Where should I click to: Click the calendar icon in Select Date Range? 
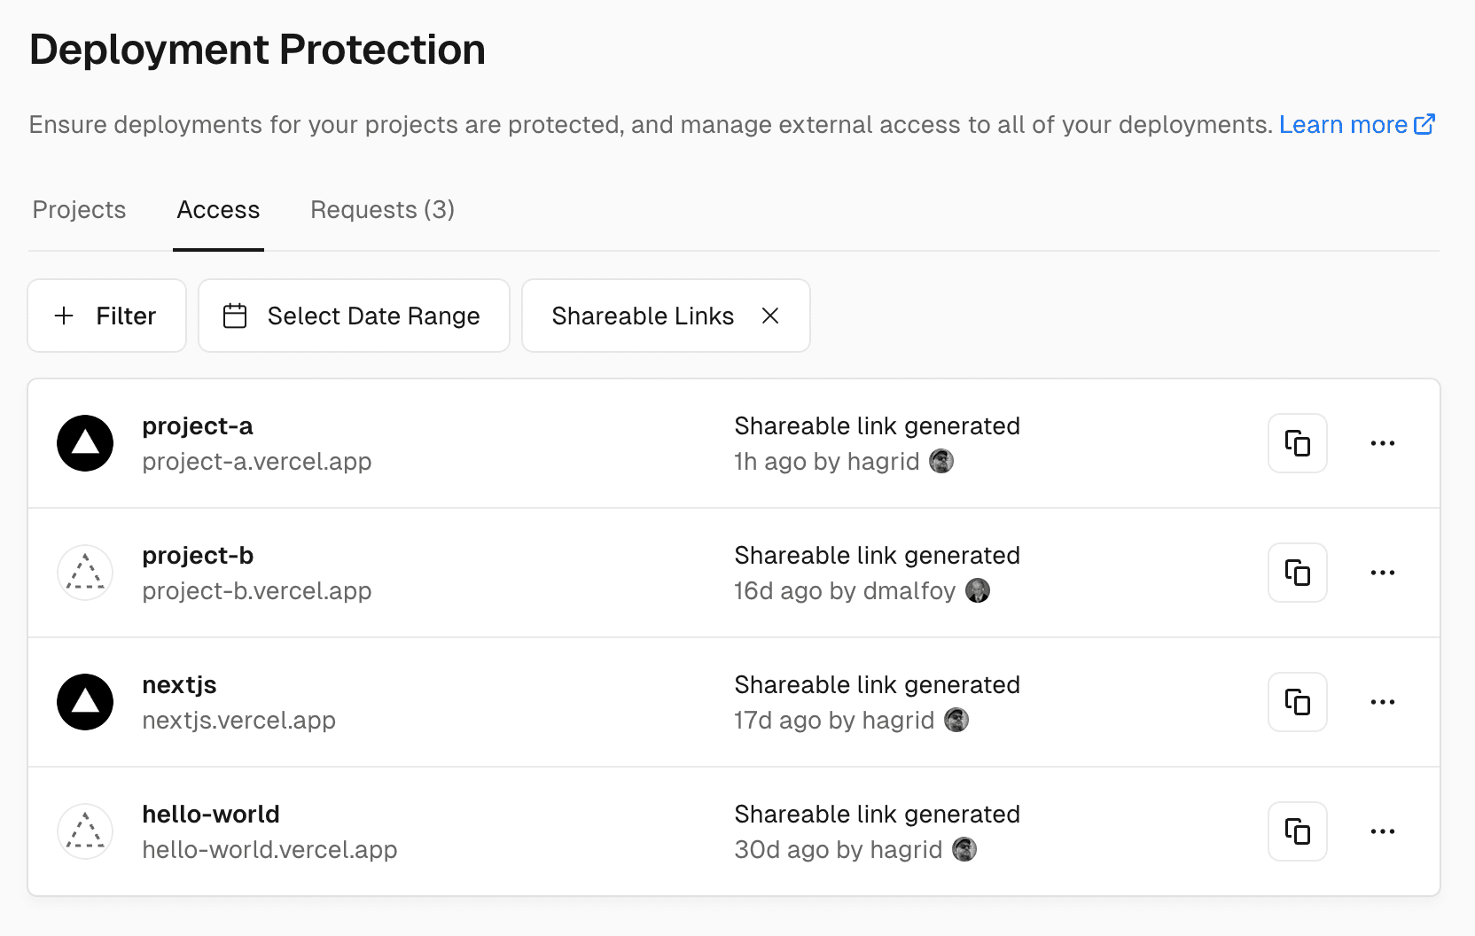235,316
